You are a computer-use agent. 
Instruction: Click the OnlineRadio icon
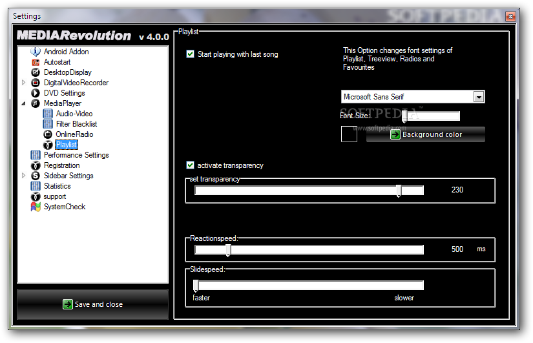[x=48, y=134]
